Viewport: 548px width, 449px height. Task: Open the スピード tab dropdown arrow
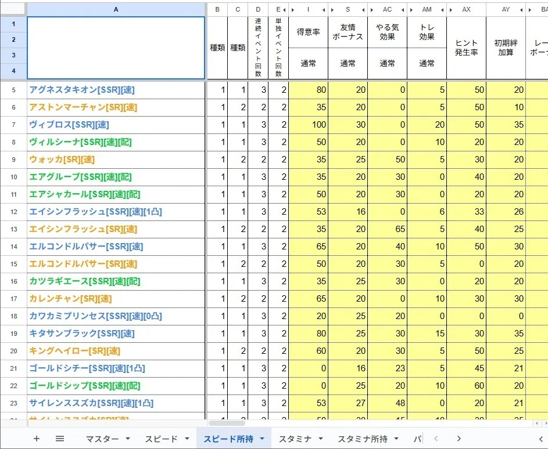point(187,439)
